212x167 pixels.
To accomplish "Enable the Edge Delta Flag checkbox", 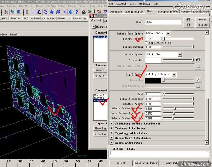I will tap(147, 42).
